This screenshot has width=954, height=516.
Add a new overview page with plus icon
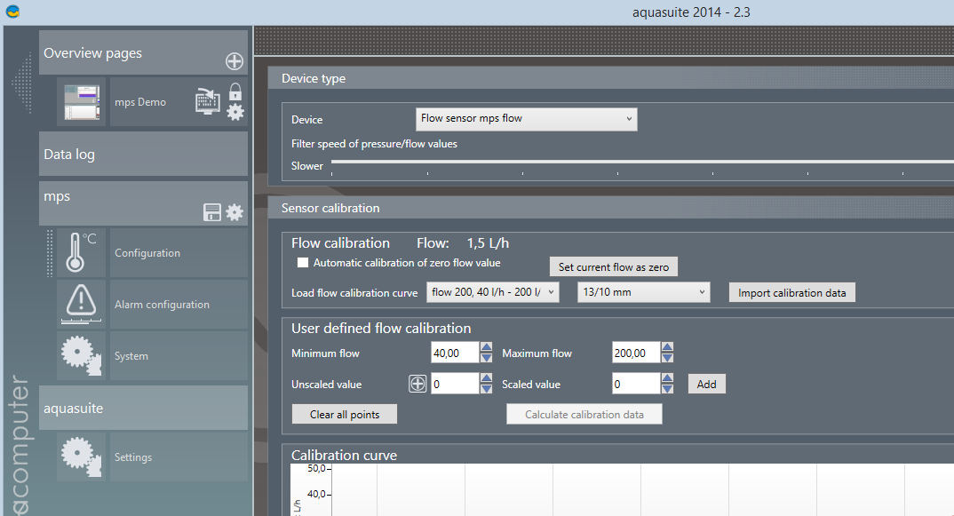coord(235,61)
